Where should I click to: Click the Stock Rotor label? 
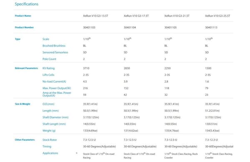coord(50,140)
